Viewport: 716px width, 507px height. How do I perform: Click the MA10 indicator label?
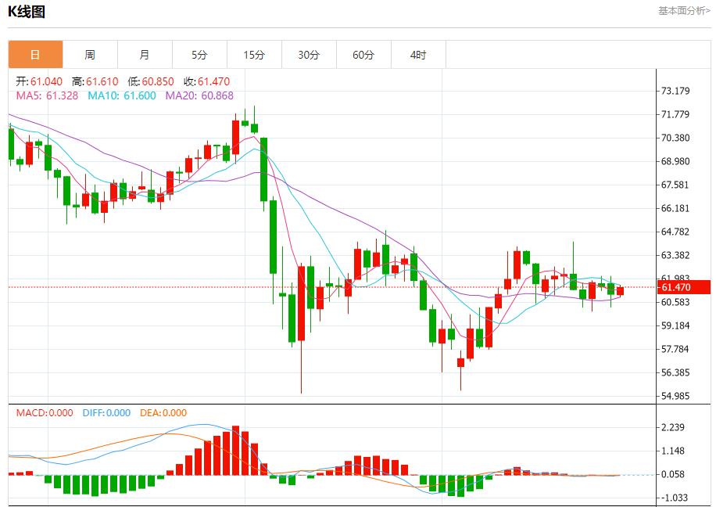tap(121, 95)
